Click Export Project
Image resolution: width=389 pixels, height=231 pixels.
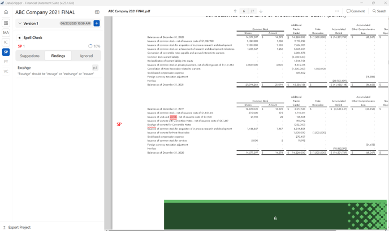tap(16, 227)
